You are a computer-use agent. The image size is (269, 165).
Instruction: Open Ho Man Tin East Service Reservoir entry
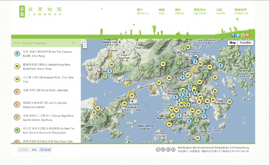tap(49, 131)
